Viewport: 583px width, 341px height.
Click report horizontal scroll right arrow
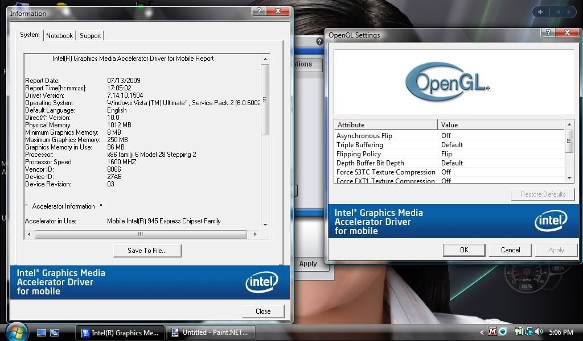(x=255, y=234)
